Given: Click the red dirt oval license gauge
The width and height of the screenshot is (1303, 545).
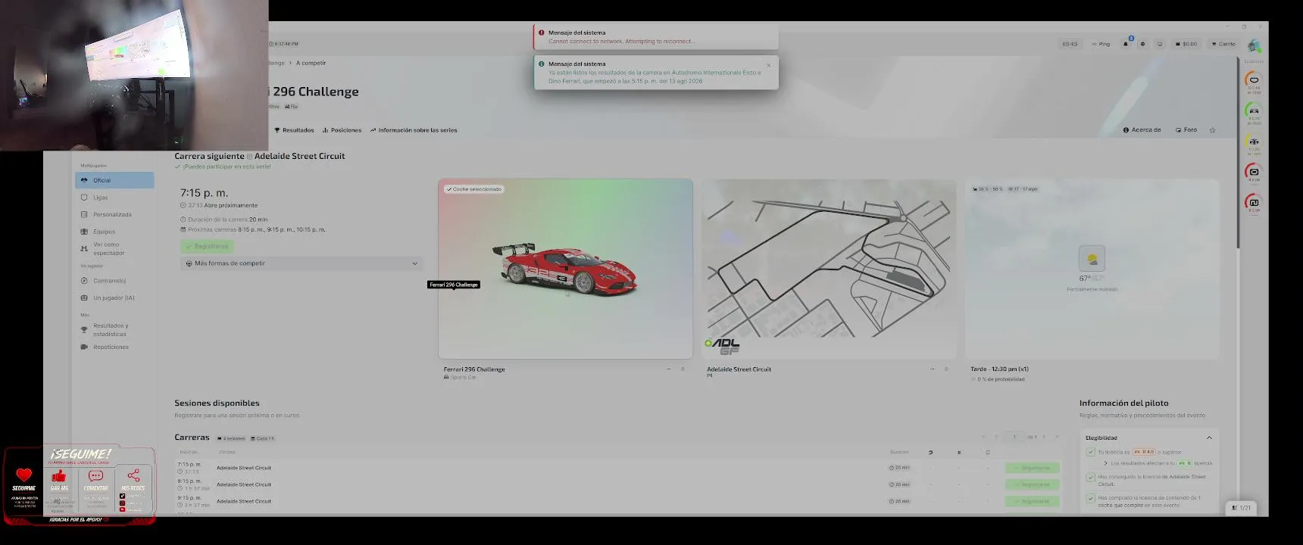Looking at the screenshot, I should pyautogui.click(x=1254, y=172).
